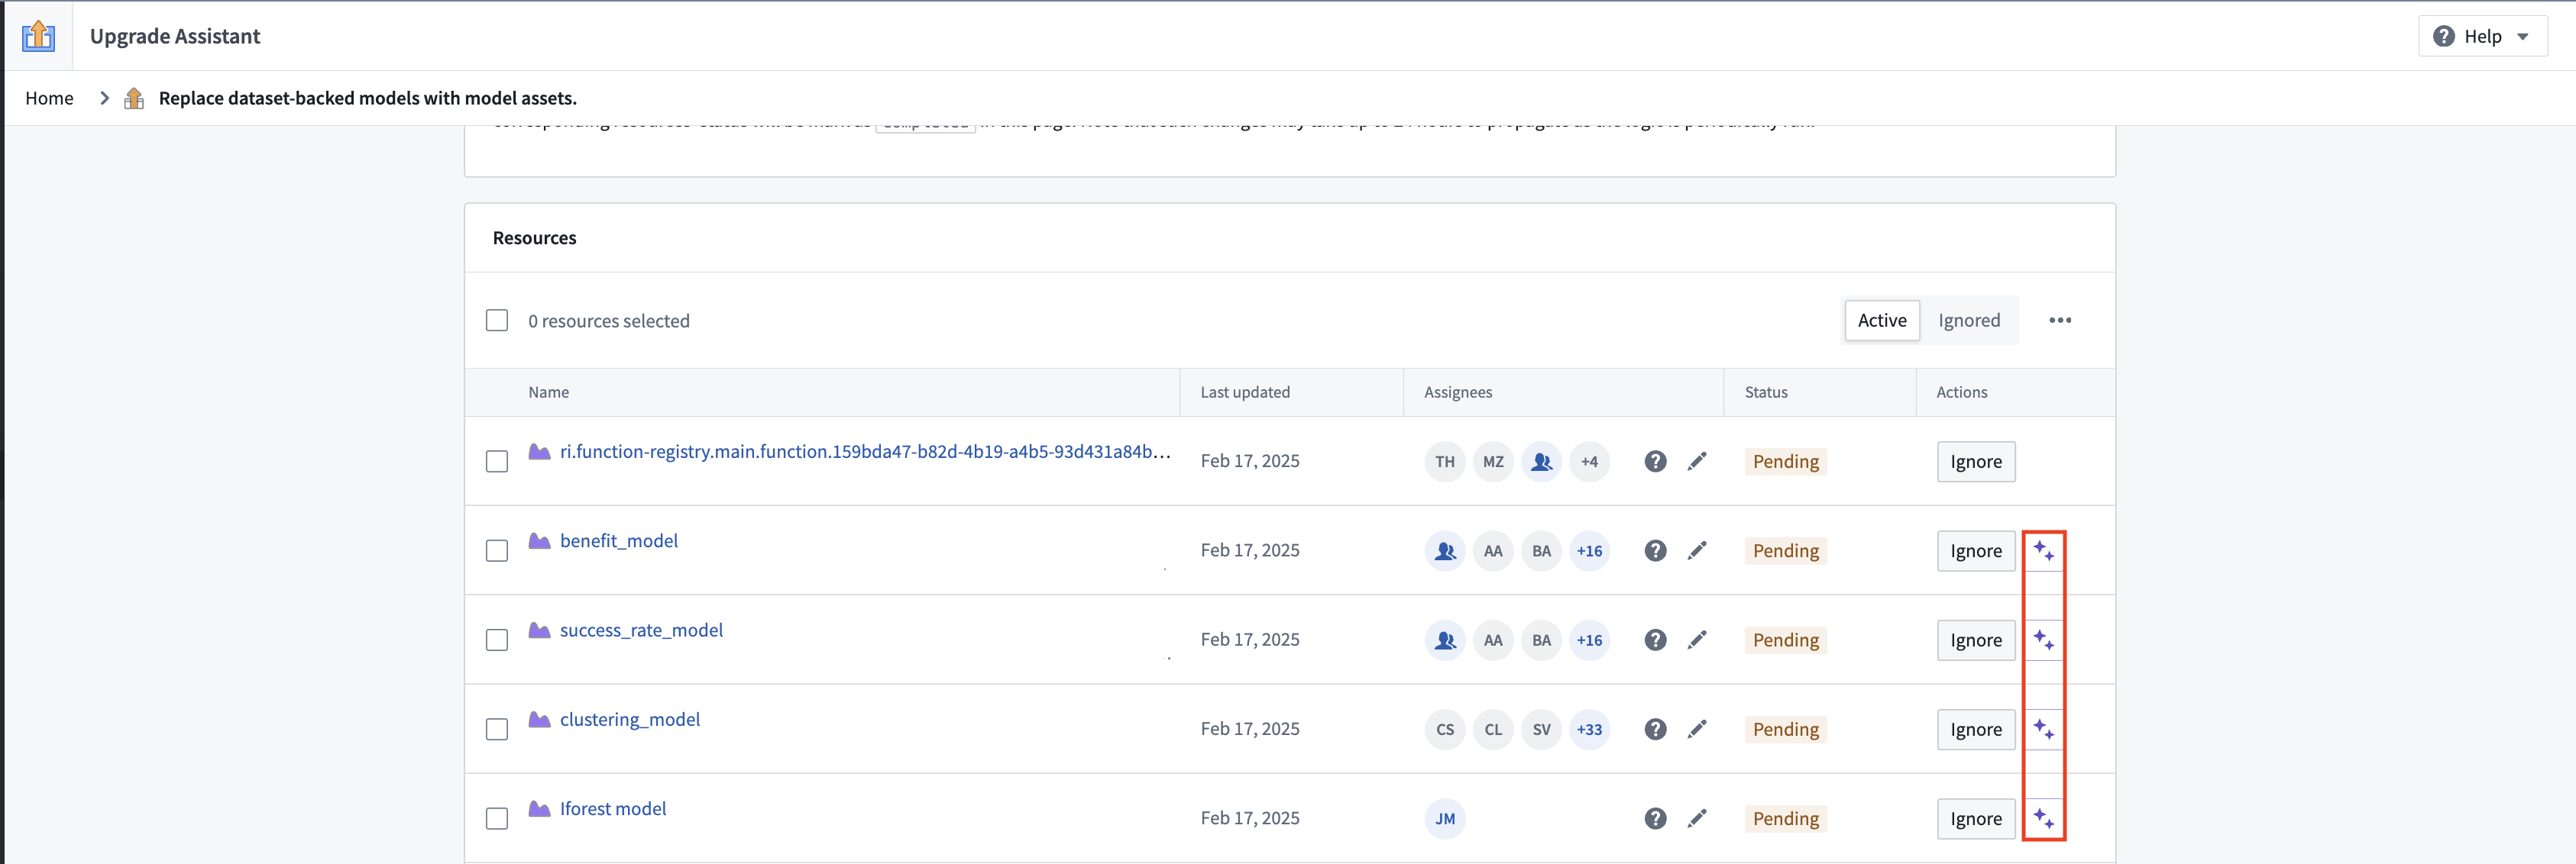Image resolution: width=2576 pixels, height=864 pixels.
Task: Open the Help dropdown menu
Action: [x=2482, y=36]
